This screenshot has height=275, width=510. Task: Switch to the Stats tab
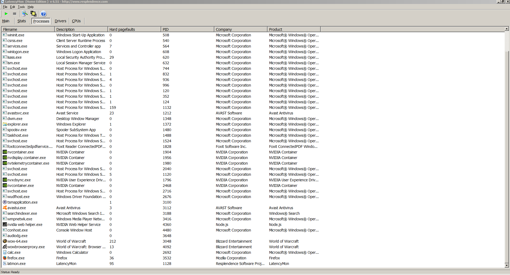click(x=22, y=21)
